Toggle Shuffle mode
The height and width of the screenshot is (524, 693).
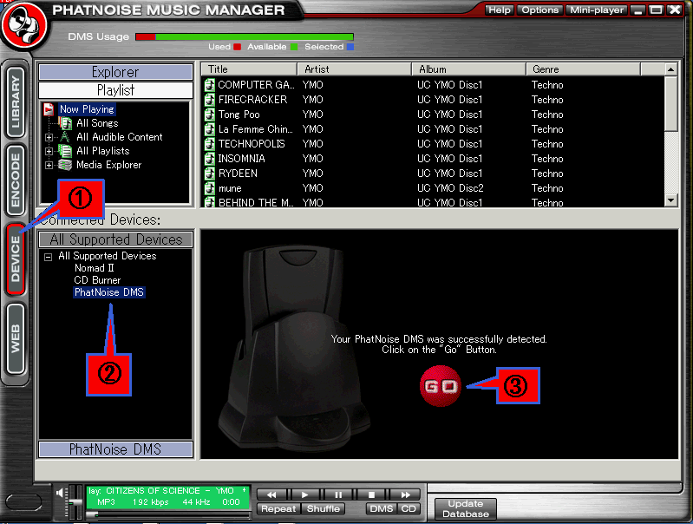click(x=323, y=509)
